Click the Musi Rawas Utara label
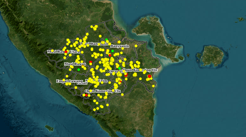 pos(64,51)
